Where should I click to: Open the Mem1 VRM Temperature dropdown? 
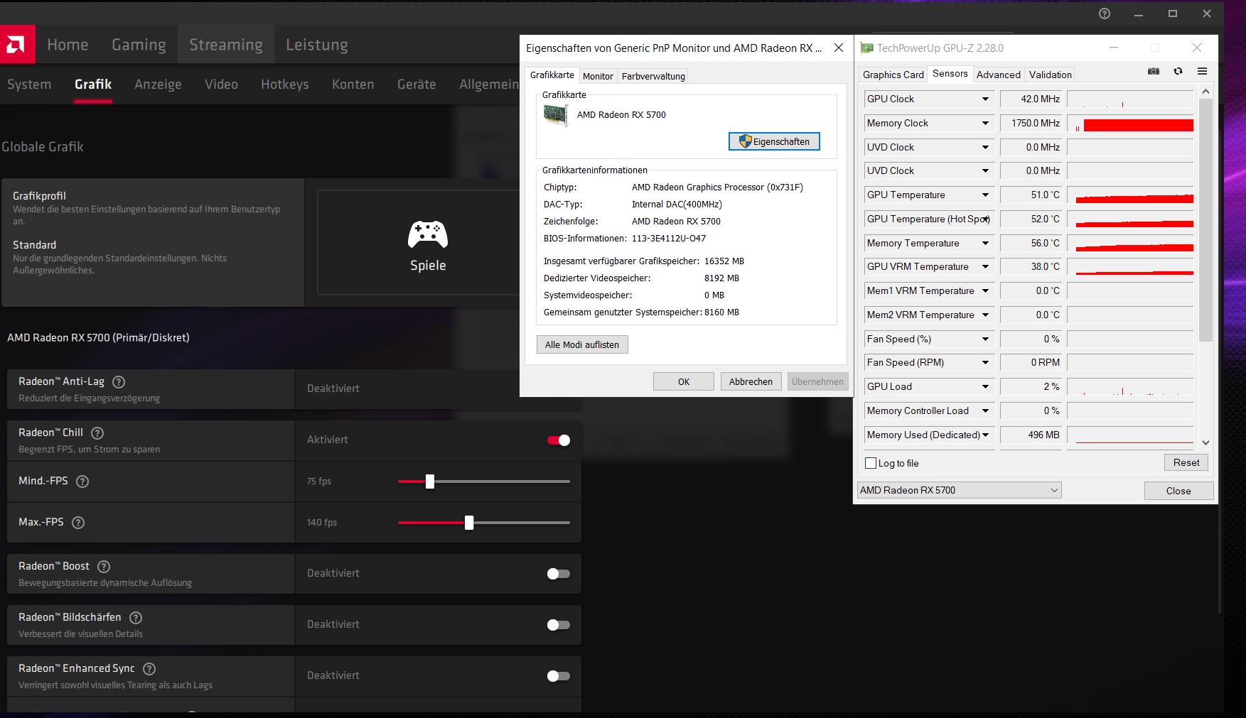985,291
